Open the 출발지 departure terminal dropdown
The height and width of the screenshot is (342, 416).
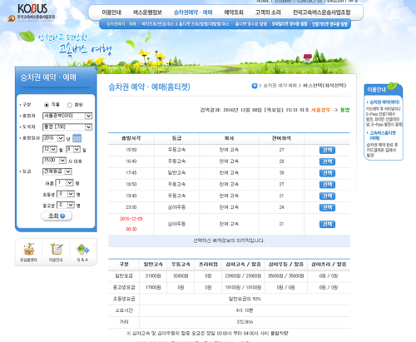[67, 116]
